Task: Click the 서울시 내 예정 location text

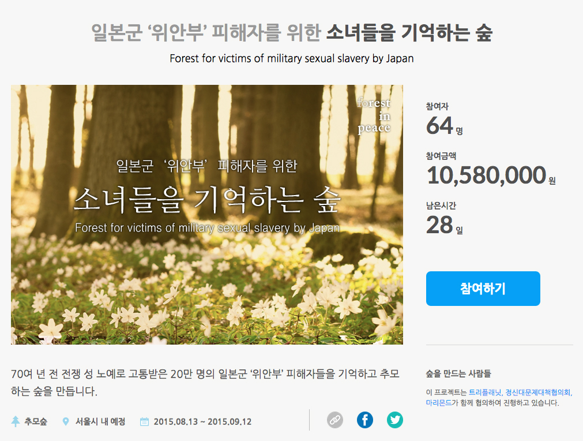Action: point(100,421)
